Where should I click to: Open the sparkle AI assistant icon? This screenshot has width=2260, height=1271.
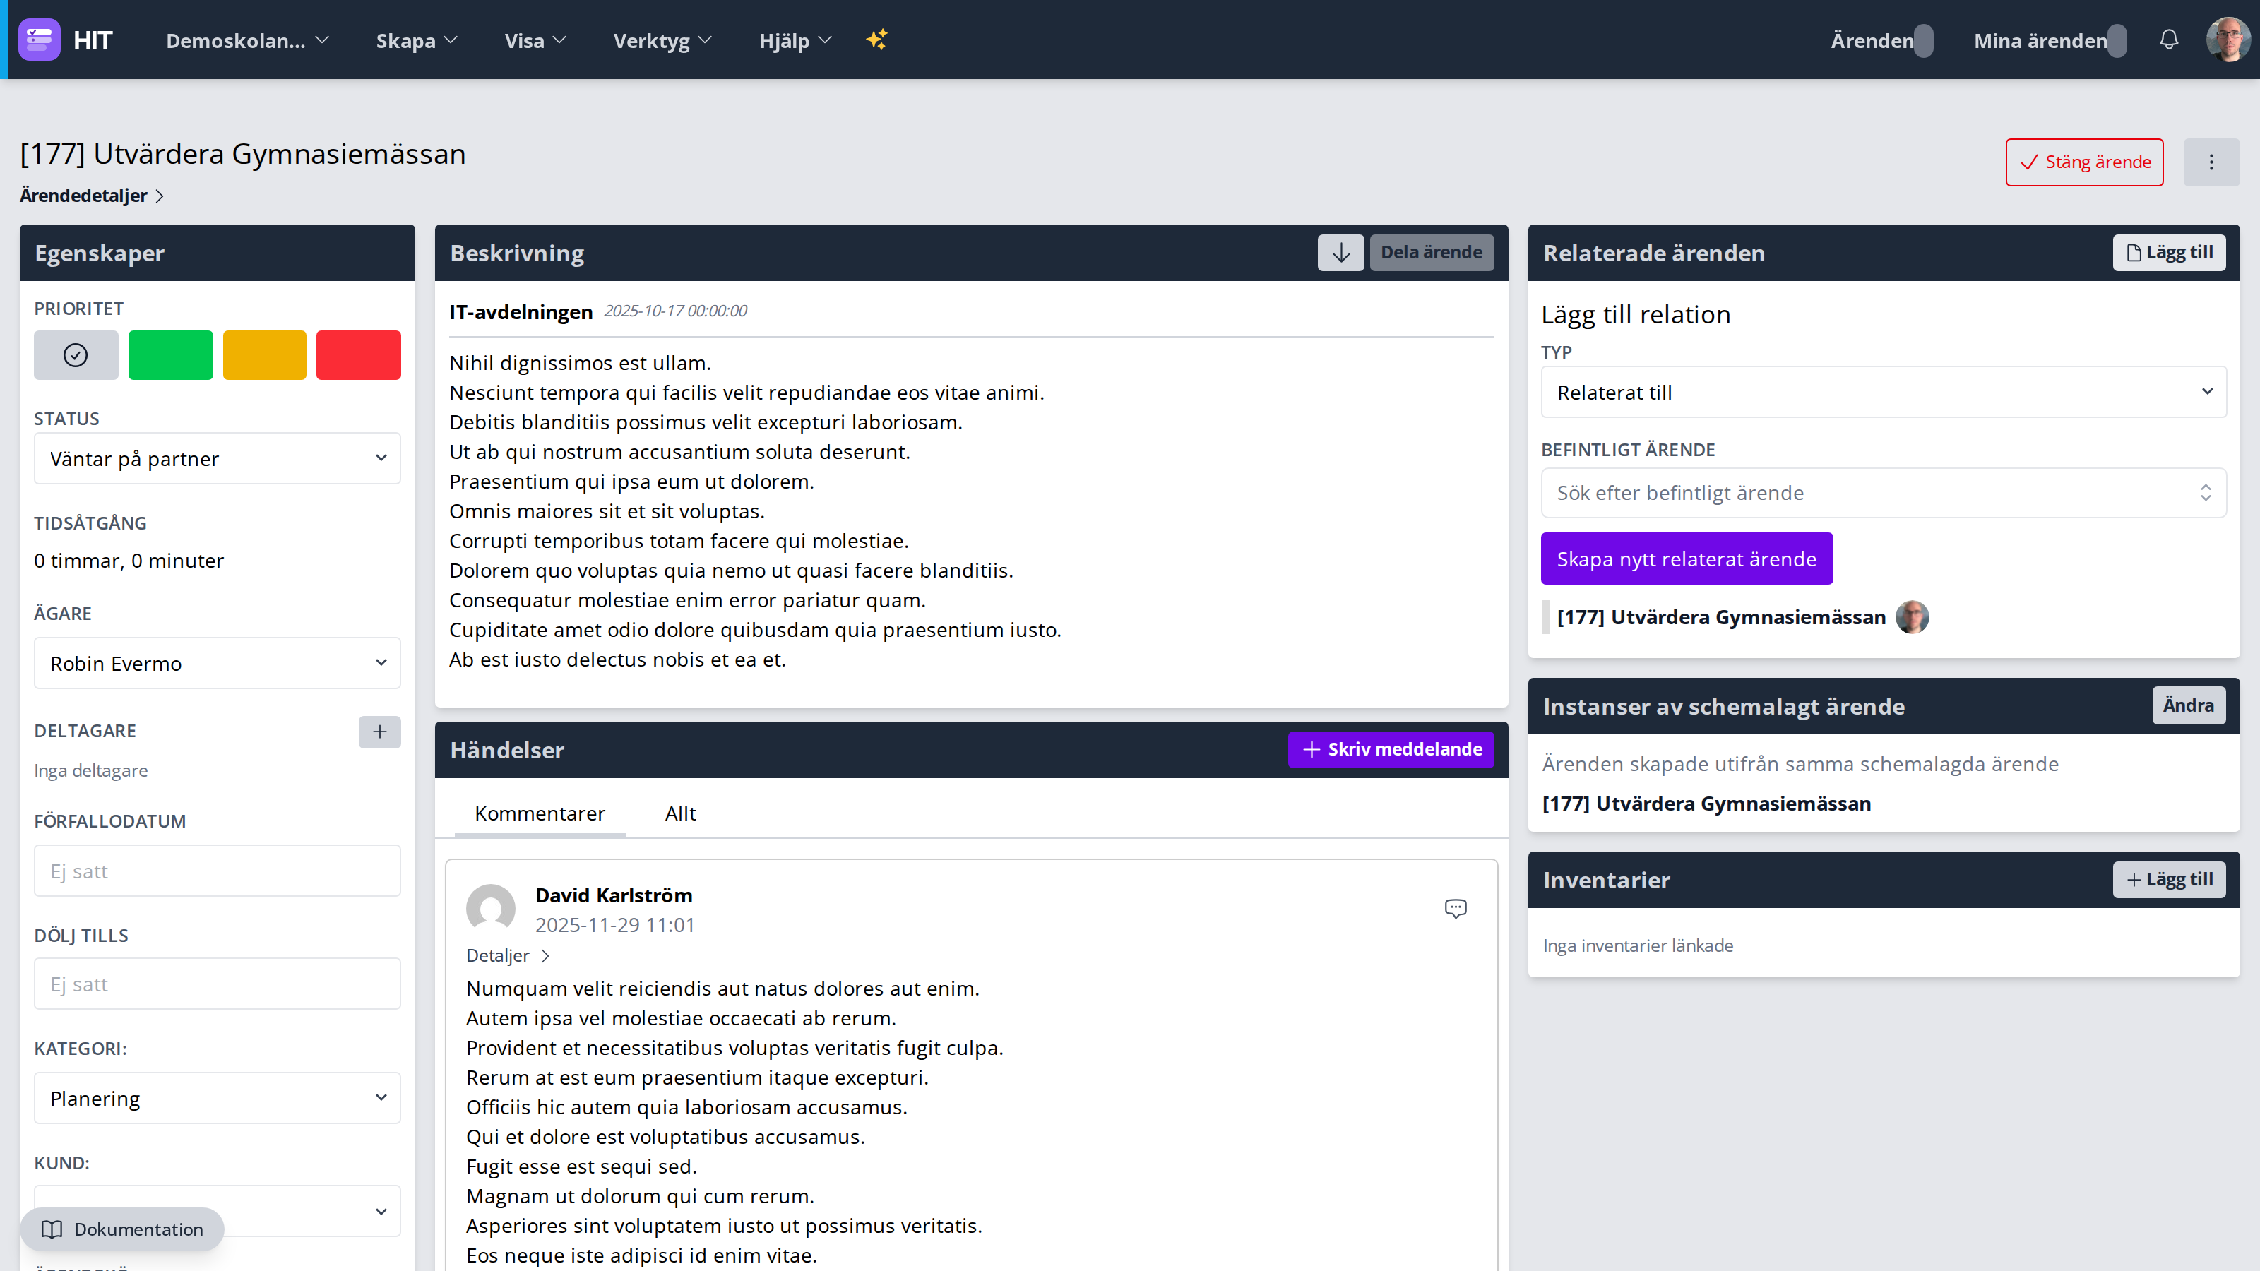click(876, 40)
